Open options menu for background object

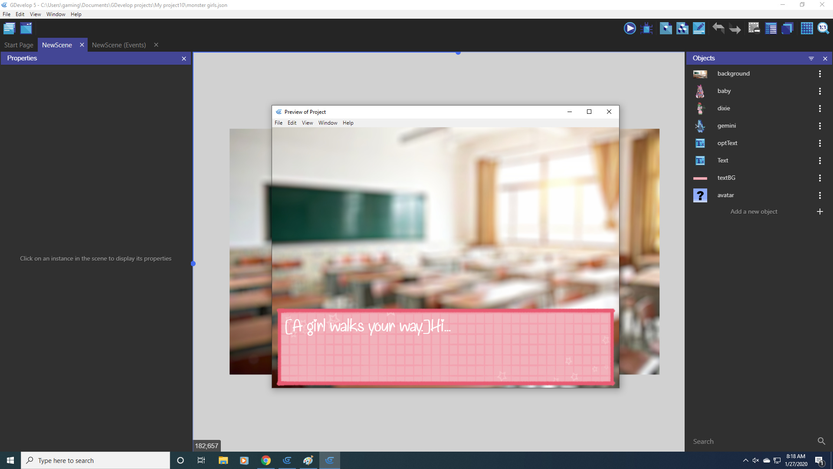(820, 74)
